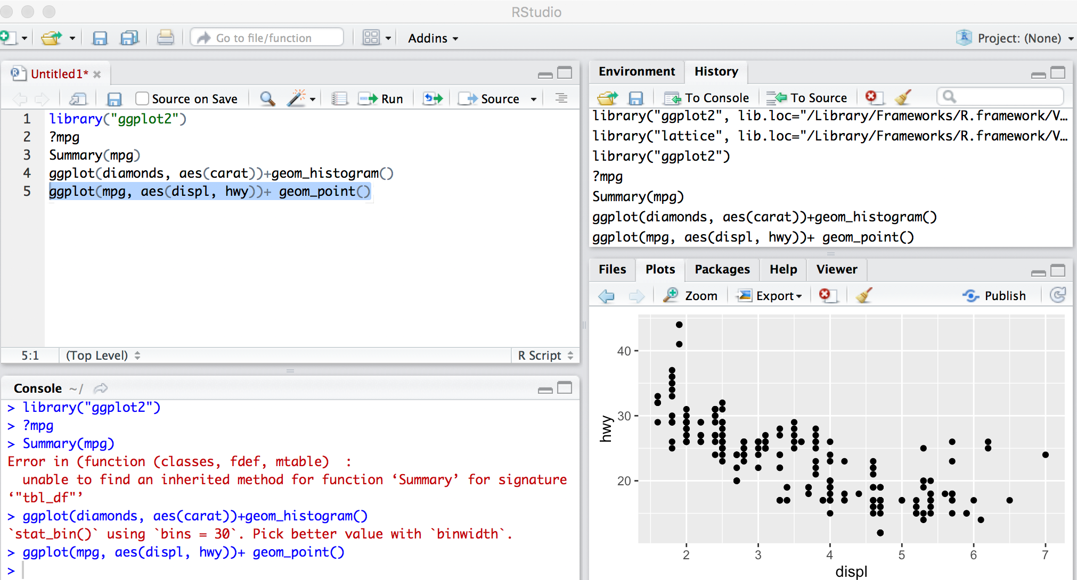This screenshot has width=1077, height=580.
Task: Open the Source button dropdown arrow
Action: tap(533, 100)
